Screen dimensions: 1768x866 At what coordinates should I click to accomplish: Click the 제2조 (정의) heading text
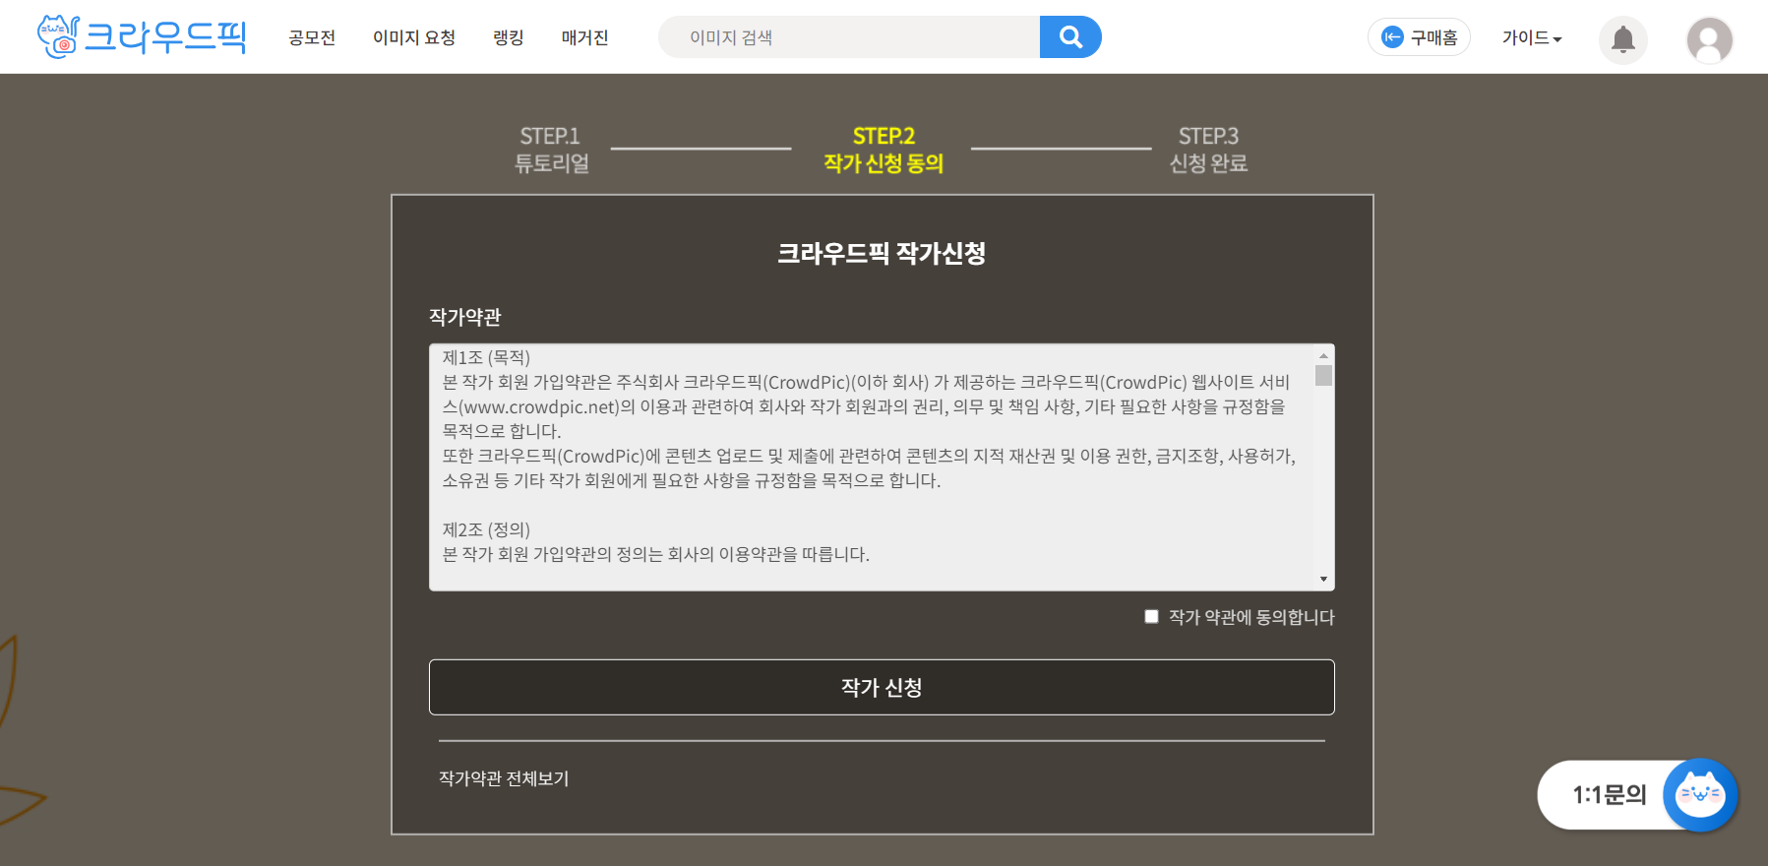(486, 529)
